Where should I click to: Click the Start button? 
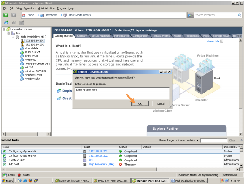point(8,181)
